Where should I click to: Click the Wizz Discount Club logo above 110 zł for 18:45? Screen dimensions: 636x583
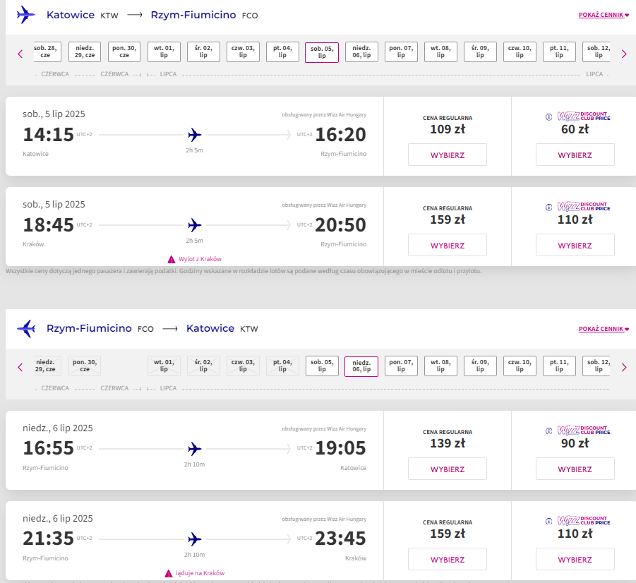[x=584, y=207]
